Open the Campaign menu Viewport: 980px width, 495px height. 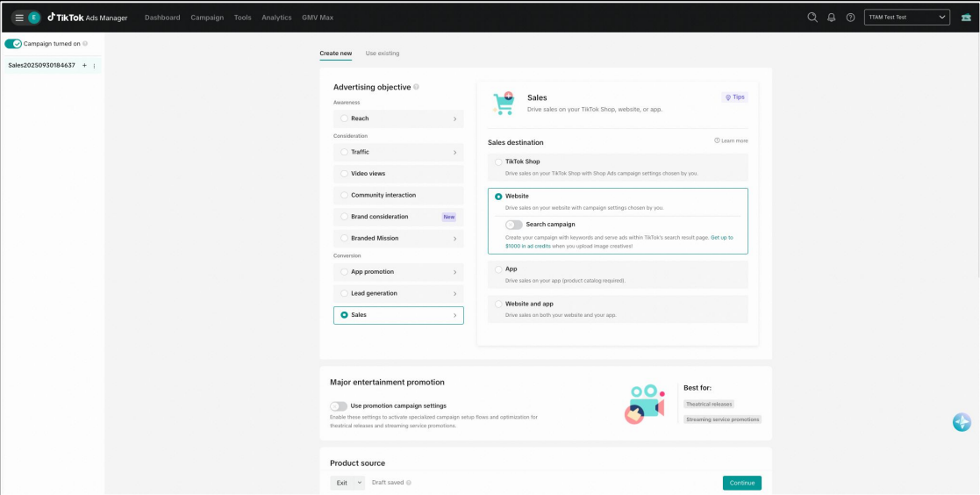point(207,18)
